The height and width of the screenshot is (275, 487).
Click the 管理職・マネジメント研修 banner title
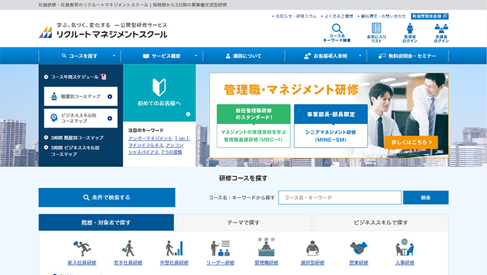(291, 89)
